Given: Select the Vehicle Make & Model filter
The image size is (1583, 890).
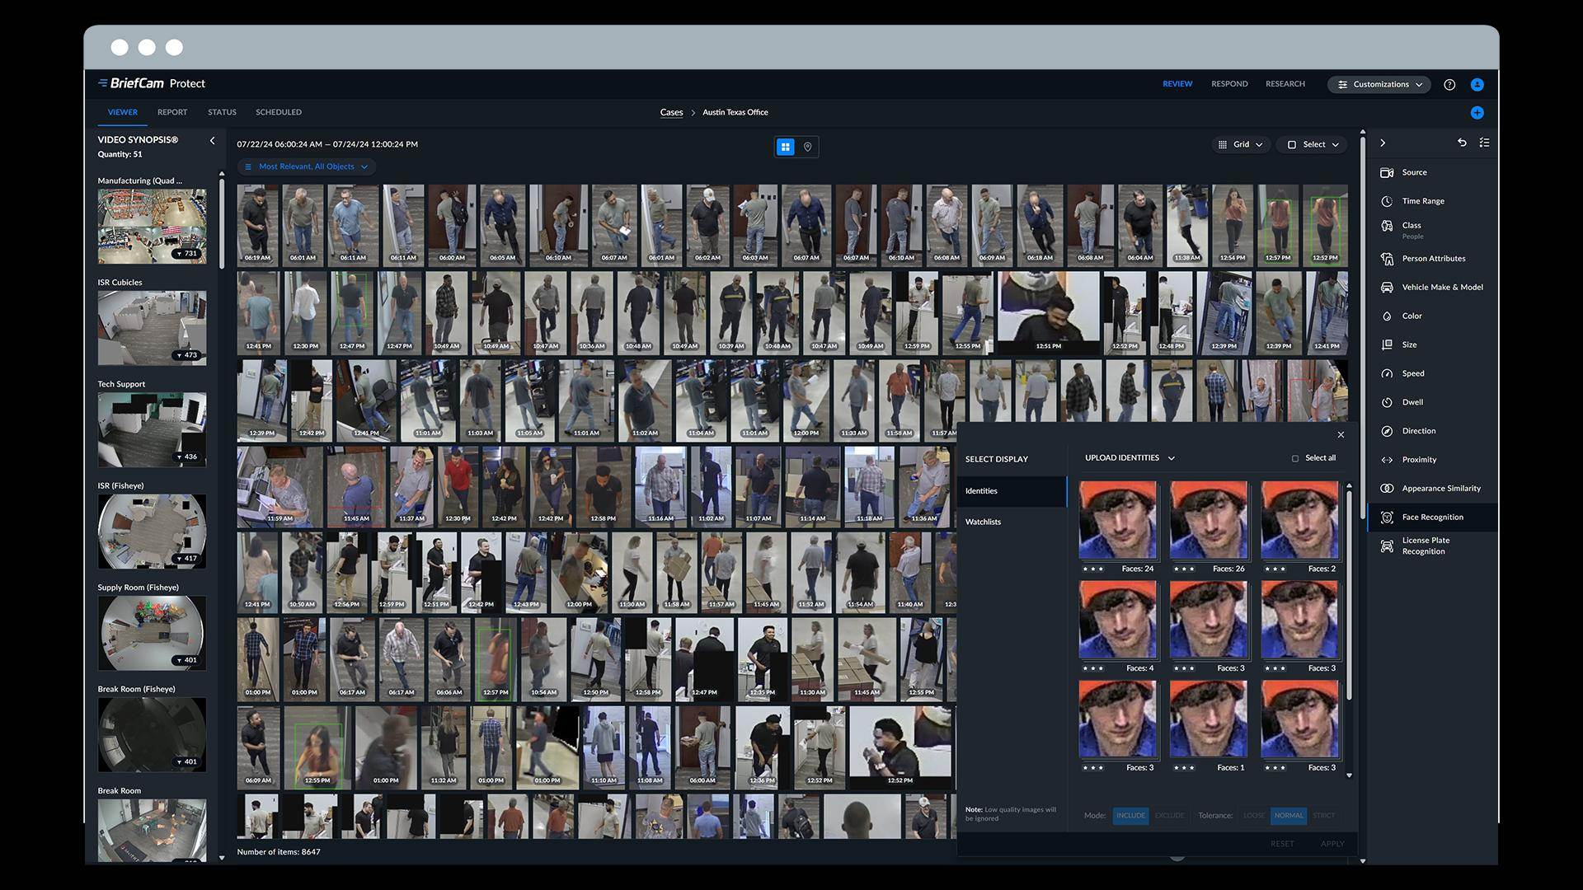Looking at the screenshot, I should click(1441, 288).
